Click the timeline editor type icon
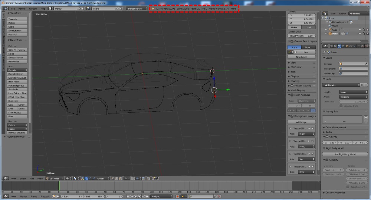This screenshot has height=200, width=371. (x=6, y=196)
